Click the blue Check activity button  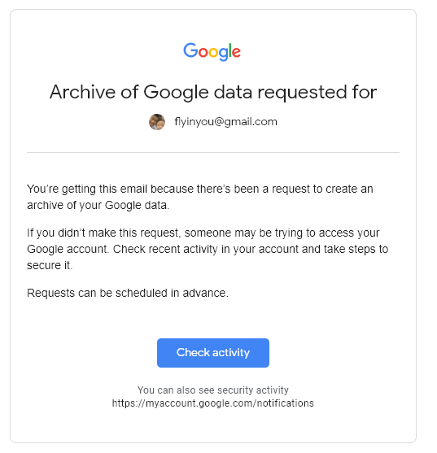(x=213, y=353)
